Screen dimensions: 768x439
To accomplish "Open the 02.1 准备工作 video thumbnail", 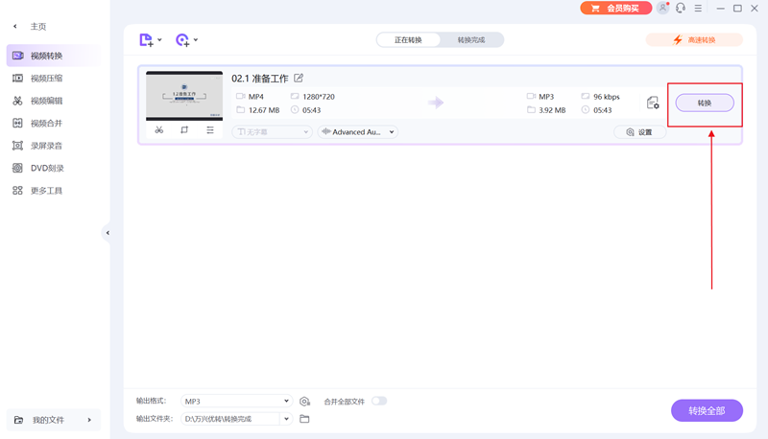I will [x=184, y=96].
